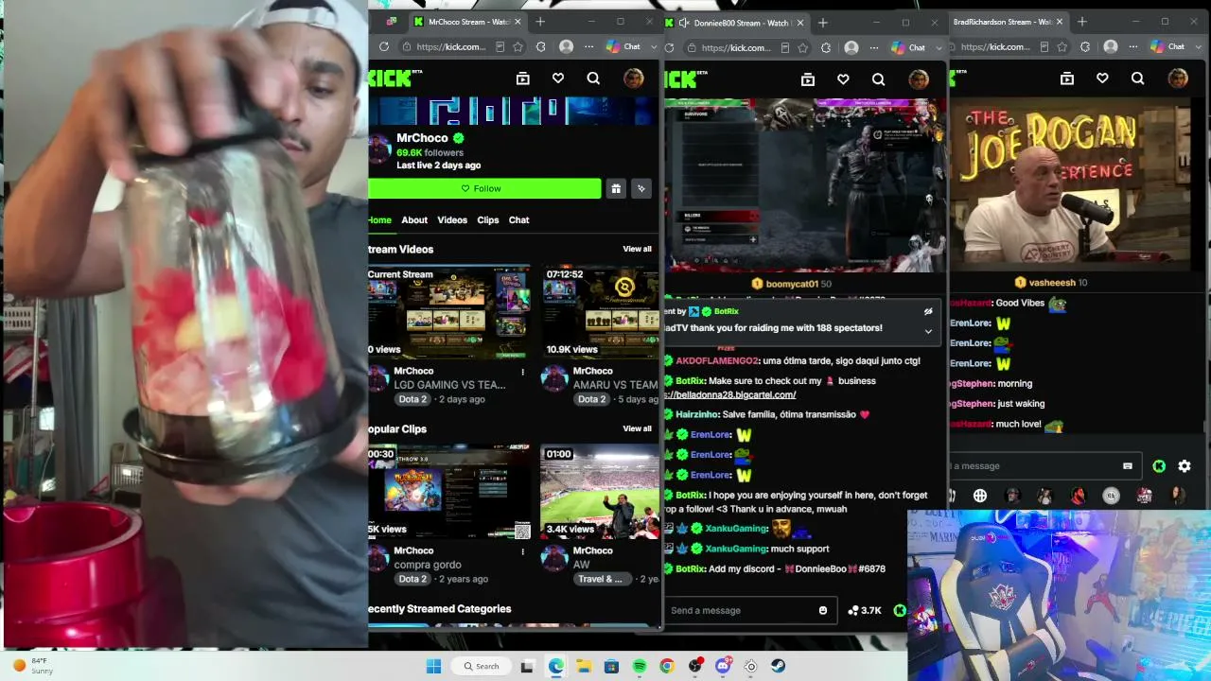Open profile avatar in BradRichardson window header
The height and width of the screenshot is (681, 1211).
click(x=1177, y=79)
